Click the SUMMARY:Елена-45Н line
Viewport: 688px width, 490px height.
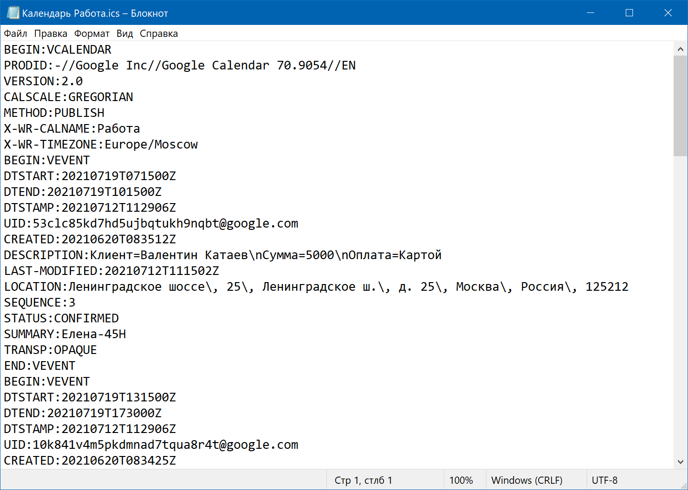65,334
